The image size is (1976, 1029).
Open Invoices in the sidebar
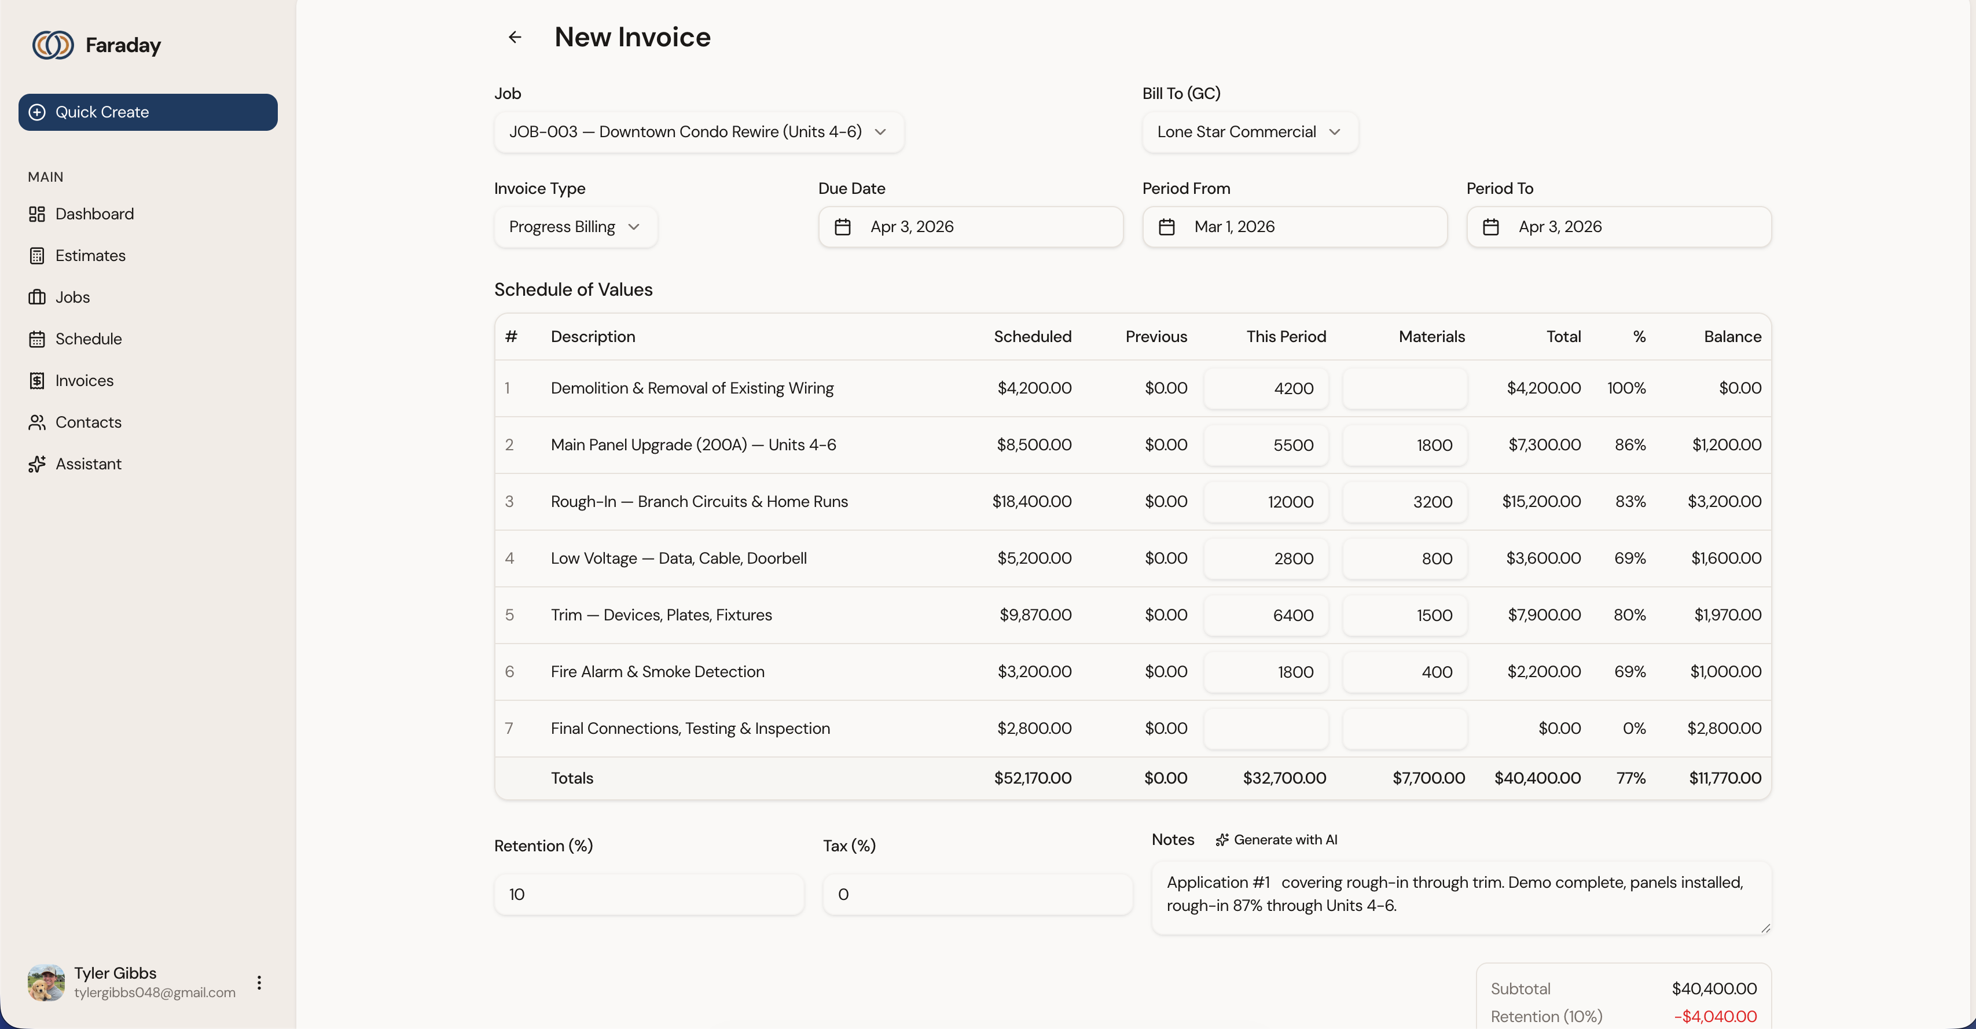pos(83,380)
